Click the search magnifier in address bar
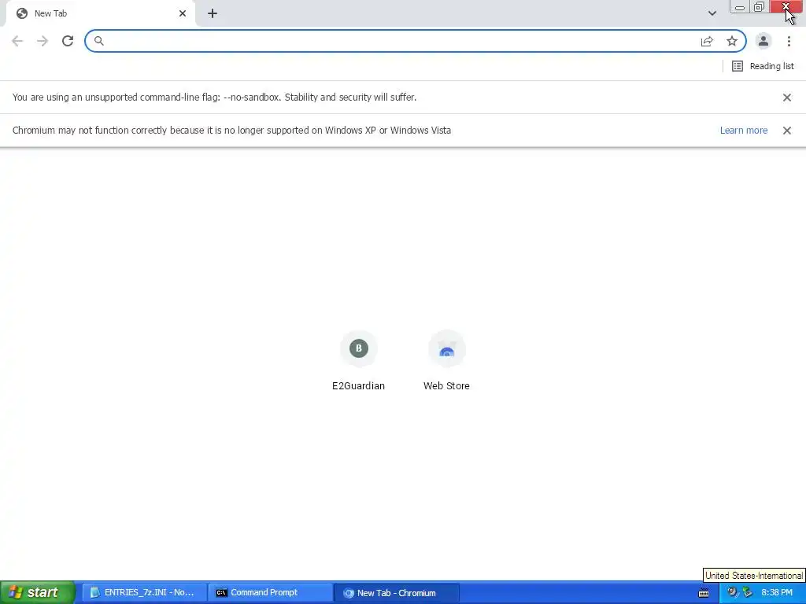Screen dimensions: 806x604 coord(98,41)
